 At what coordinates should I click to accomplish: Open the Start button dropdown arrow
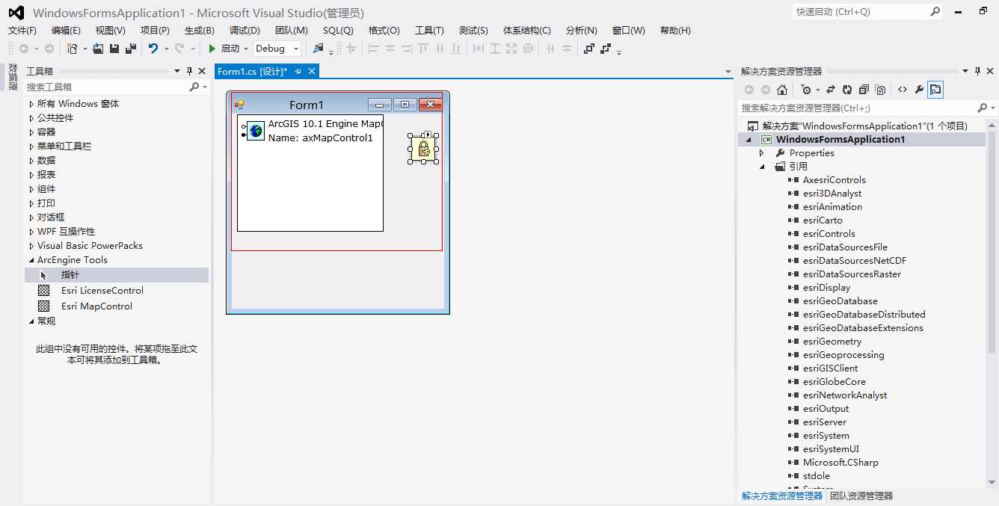tap(246, 49)
